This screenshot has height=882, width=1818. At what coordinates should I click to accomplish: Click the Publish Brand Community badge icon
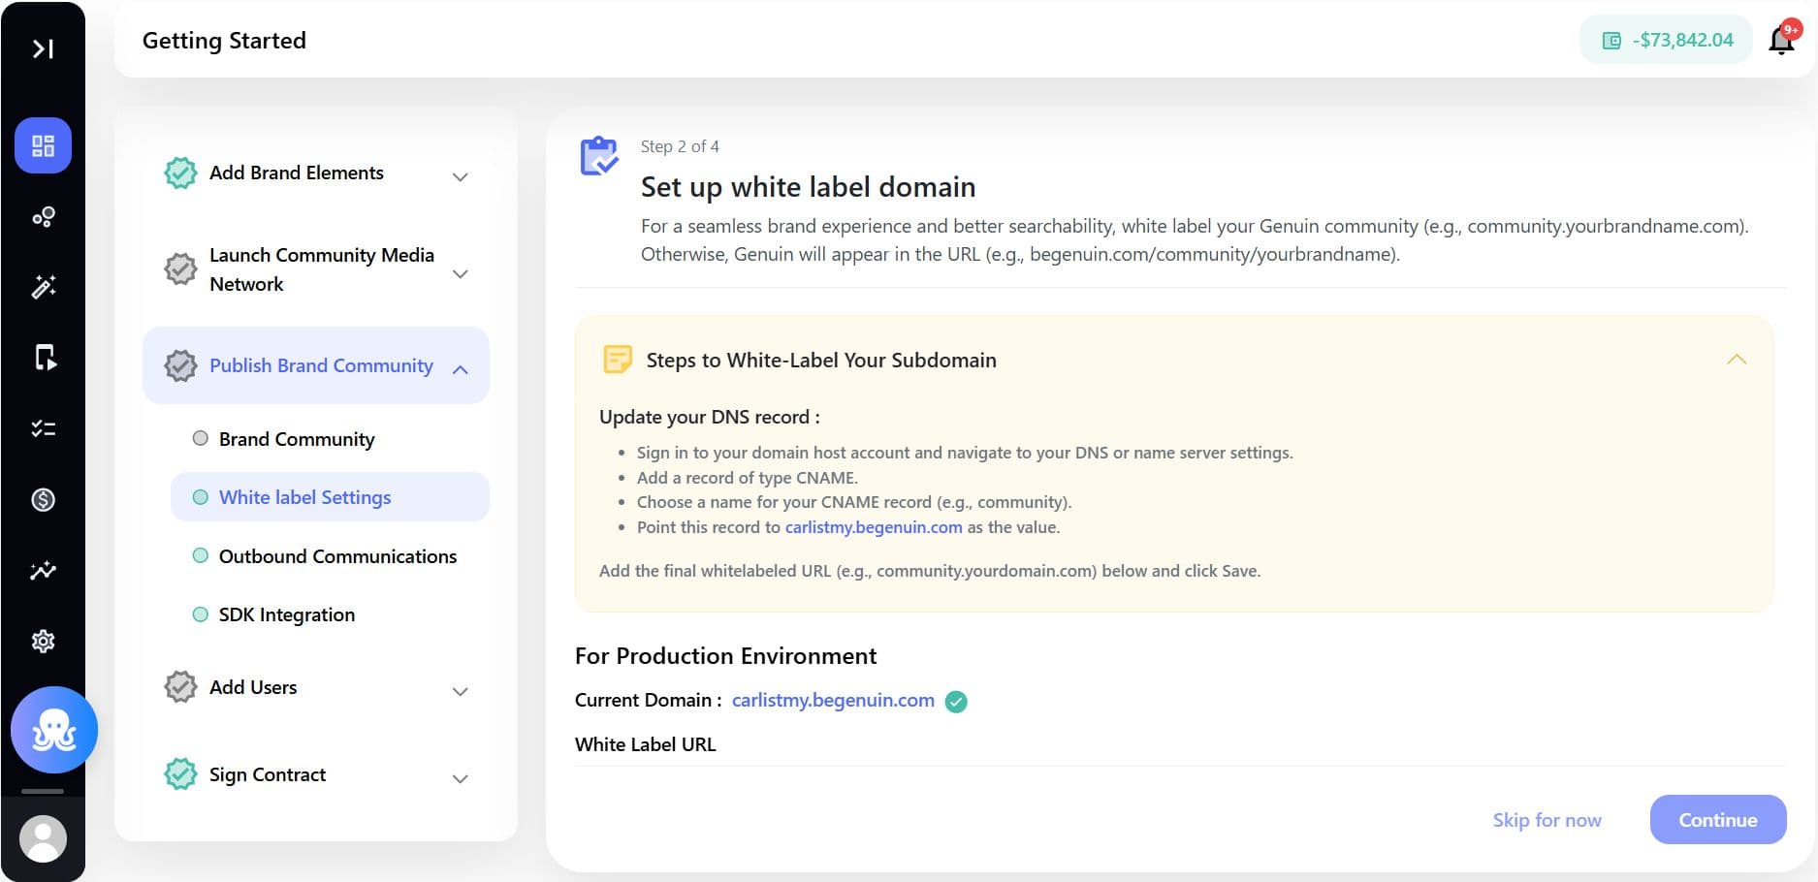pos(180,365)
